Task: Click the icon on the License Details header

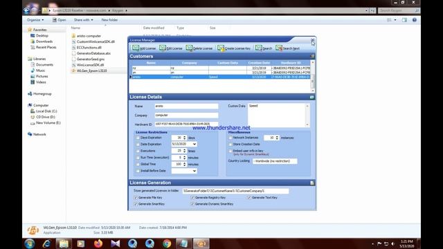Action: click(x=312, y=97)
